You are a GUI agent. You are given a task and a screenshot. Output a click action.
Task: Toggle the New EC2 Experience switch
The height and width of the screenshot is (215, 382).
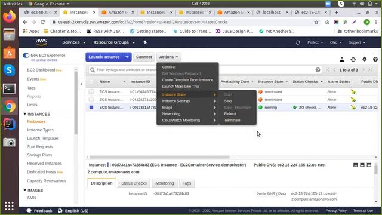coord(26,56)
